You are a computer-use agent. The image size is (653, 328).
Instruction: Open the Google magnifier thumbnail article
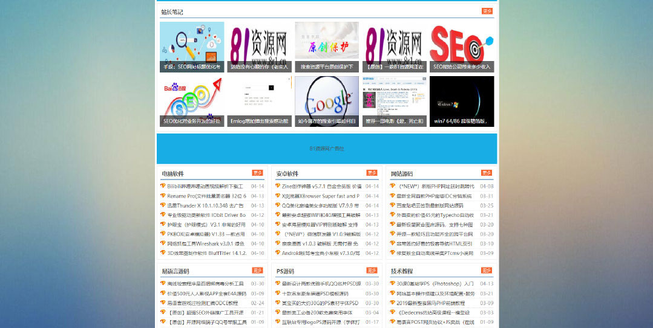pyautogui.click(x=327, y=101)
